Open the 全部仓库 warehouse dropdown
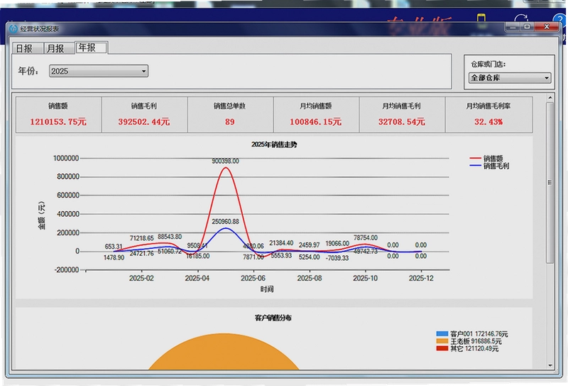 (x=510, y=77)
